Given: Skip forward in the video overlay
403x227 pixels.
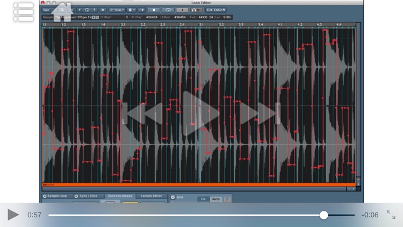Looking at the screenshot, I should pyautogui.click(x=260, y=113).
